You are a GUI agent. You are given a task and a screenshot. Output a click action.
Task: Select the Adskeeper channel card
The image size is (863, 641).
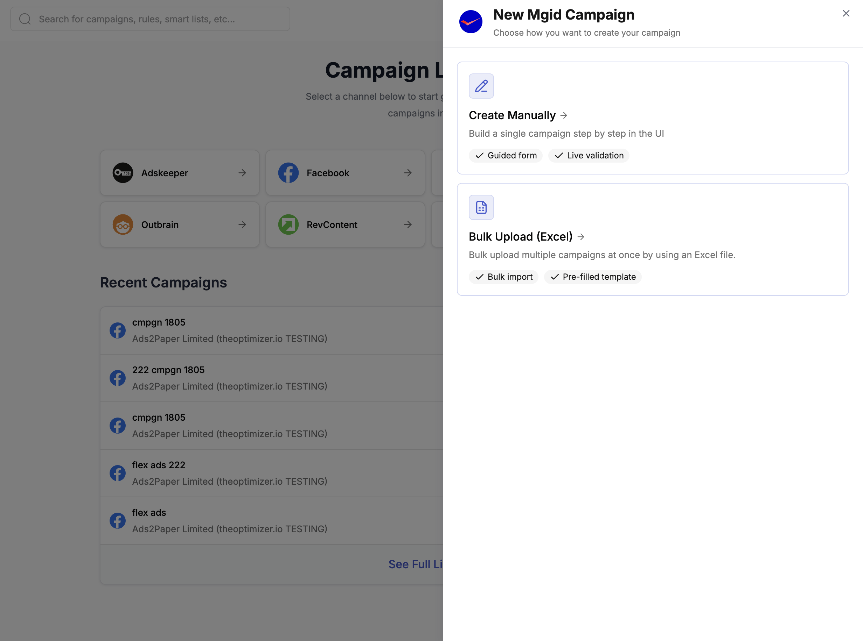click(x=180, y=173)
